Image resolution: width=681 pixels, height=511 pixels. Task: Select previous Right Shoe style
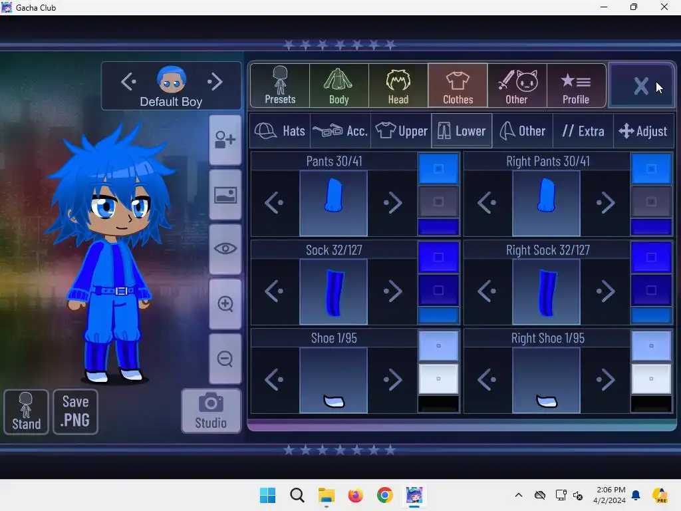click(487, 379)
